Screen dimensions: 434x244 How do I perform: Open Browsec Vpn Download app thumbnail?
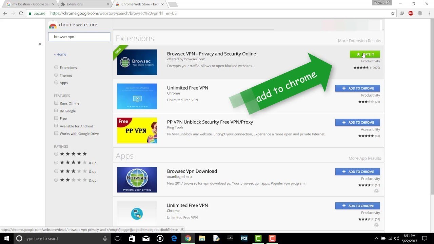[137, 180]
